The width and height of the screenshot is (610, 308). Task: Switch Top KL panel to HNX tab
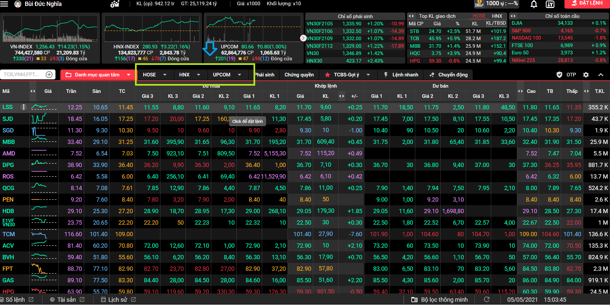(497, 16)
